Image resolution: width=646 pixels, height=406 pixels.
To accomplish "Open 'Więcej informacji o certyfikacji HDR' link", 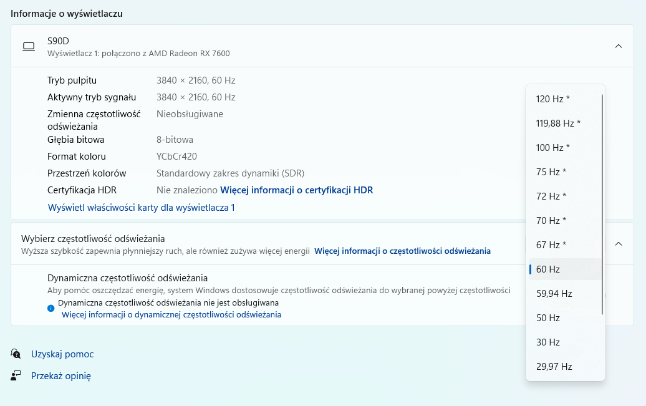I will point(297,190).
